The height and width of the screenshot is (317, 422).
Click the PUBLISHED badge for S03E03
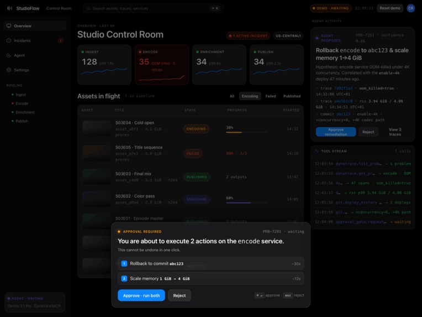197,177
